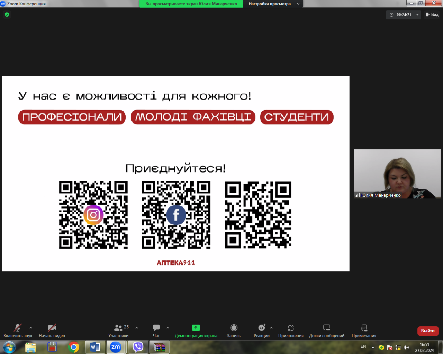Expand audio options arrow beside microphone
The width and height of the screenshot is (443, 354).
click(x=31, y=328)
